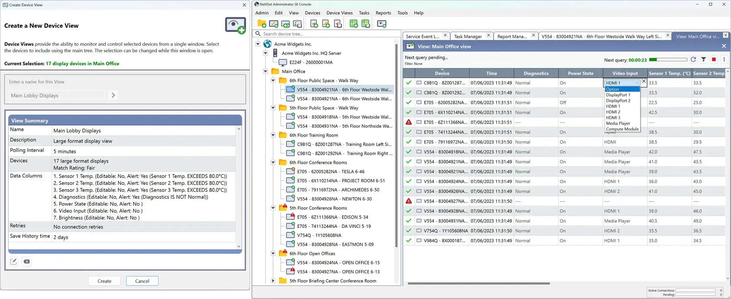
Task: Open the three-dot more options menu
Action: (724, 60)
